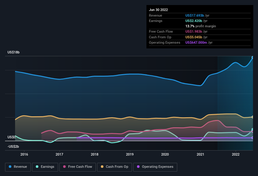Select the 2019 label on the x-axis
Image resolution: width=258 pixels, height=176 pixels.
click(x=130, y=154)
